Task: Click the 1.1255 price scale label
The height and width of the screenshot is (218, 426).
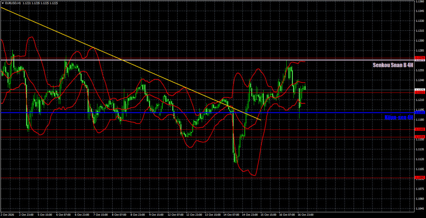Action: (x=419, y=70)
